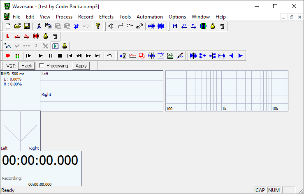
Task: Copy the selection with the copy icon
Action: tap(48, 26)
